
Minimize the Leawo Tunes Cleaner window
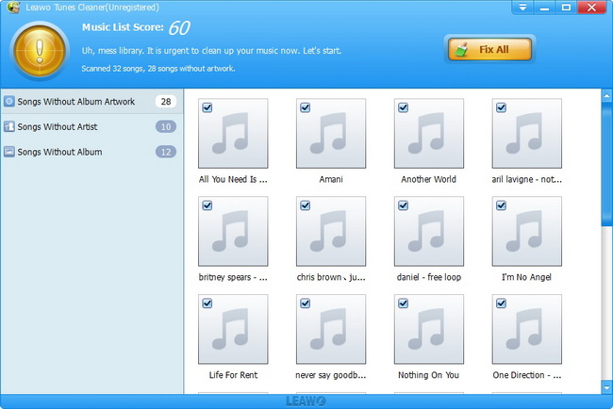tap(544, 7)
